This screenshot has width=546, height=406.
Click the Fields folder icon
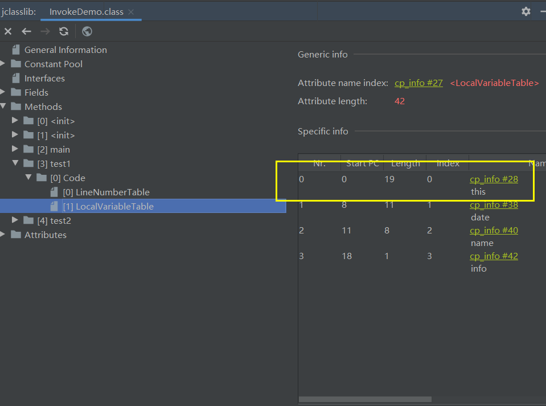(x=16, y=92)
